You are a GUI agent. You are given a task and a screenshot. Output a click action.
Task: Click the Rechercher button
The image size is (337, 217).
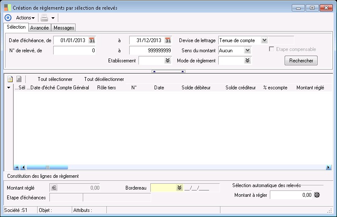point(301,61)
